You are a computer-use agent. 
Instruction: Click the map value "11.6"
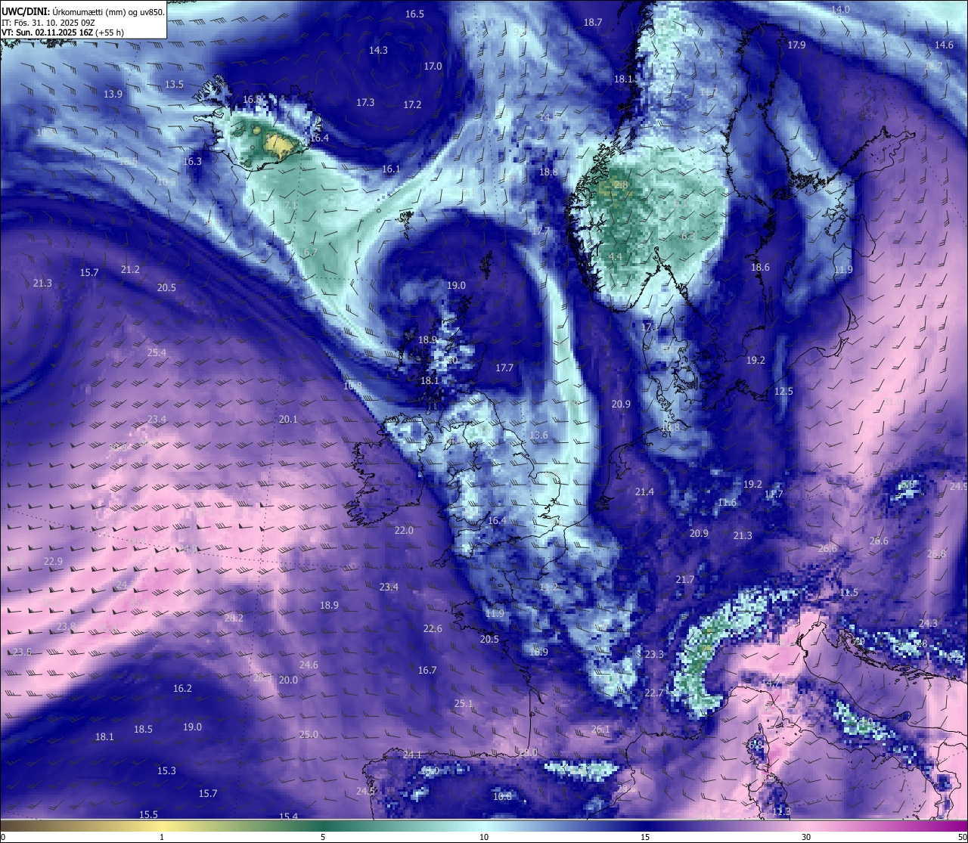tap(727, 503)
